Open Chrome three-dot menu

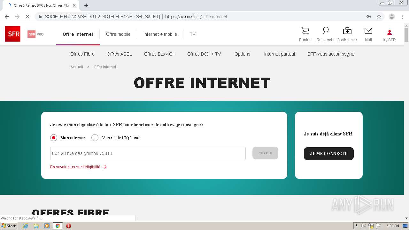pos(402,17)
